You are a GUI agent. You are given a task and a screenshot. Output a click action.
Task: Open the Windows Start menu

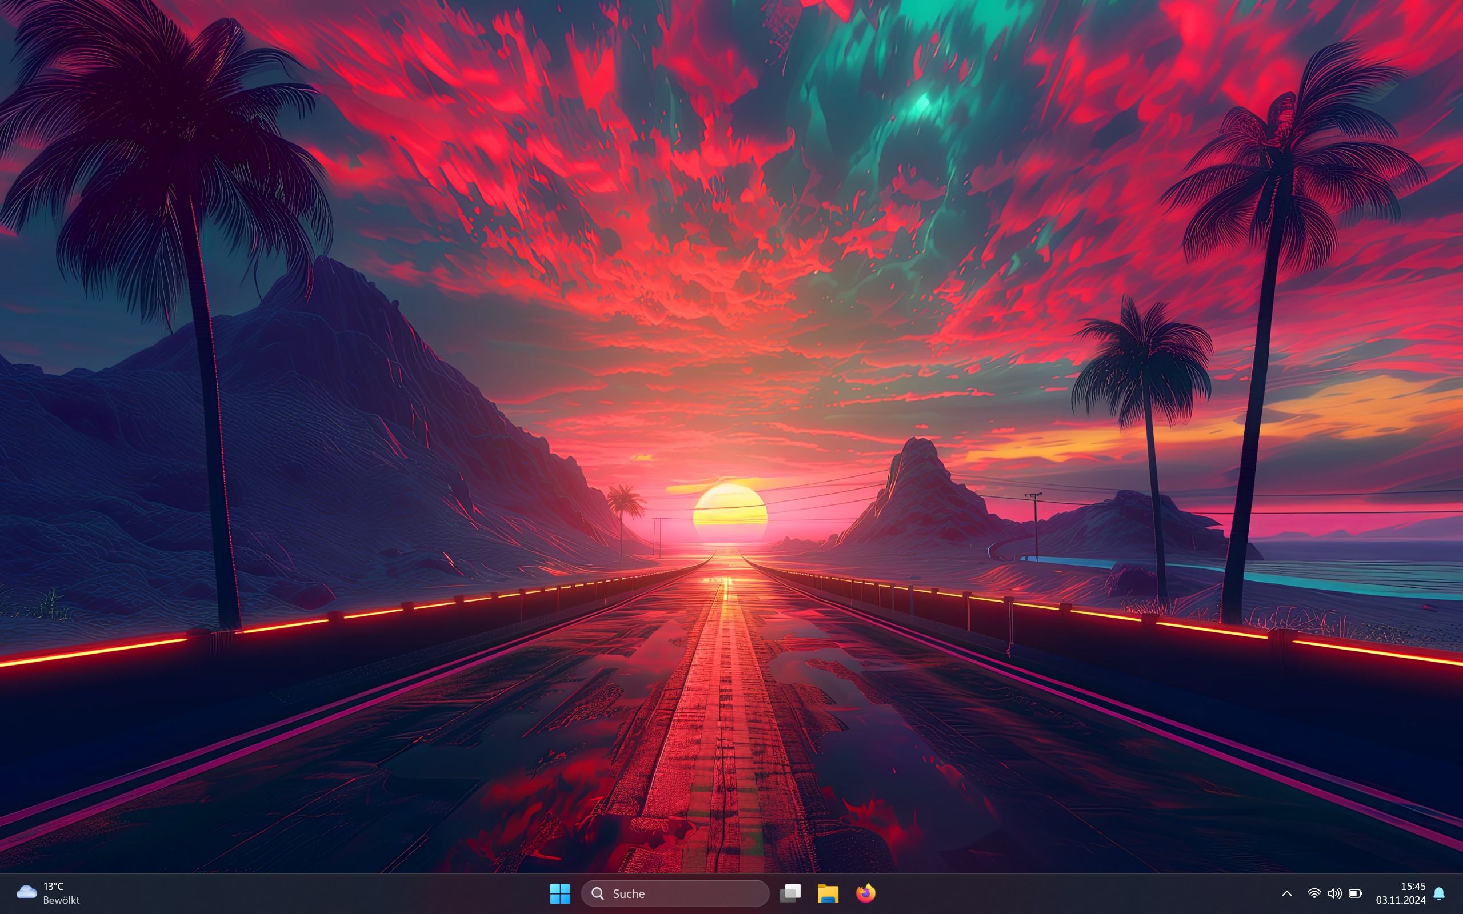tap(560, 893)
